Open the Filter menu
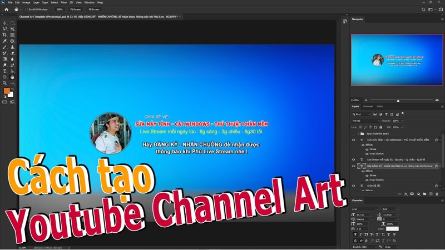Screen dimensions: 445x250 (x=63, y=3)
